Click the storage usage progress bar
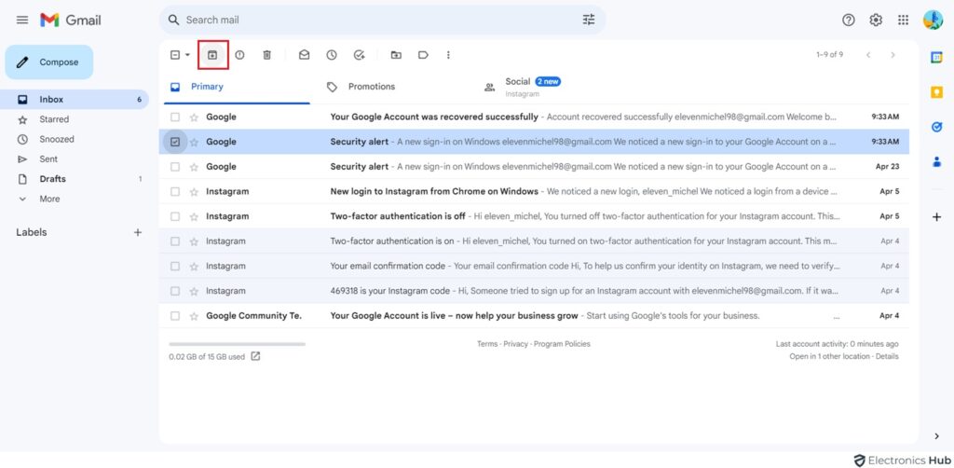The width and height of the screenshot is (954, 468). (x=238, y=344)
